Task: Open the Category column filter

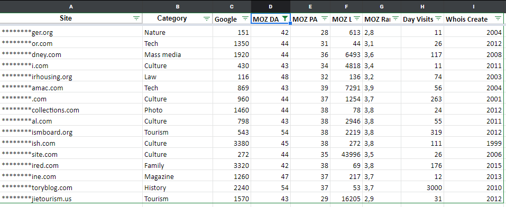Action: click(207, 18)
